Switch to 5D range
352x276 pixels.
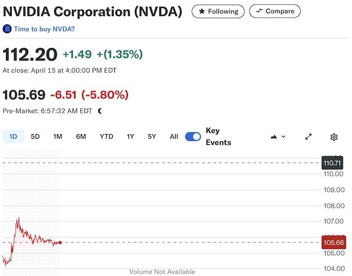[35, 137]
